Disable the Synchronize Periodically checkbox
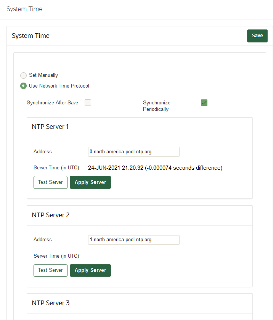Viewport: 273px width, 320px height. 204,102
